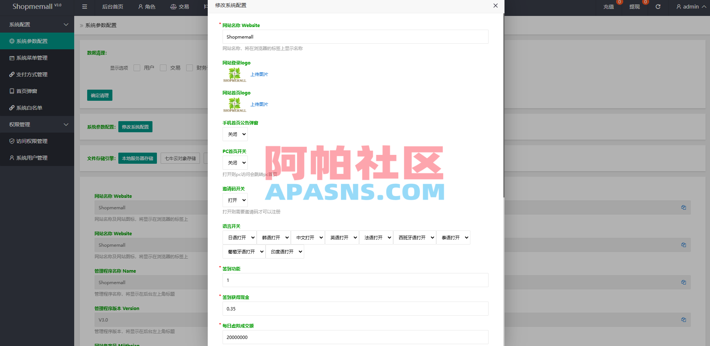Screen dimensions: 710x346
Task: Check the 用户 data cleanup checkbox
Action: [137, 67]
